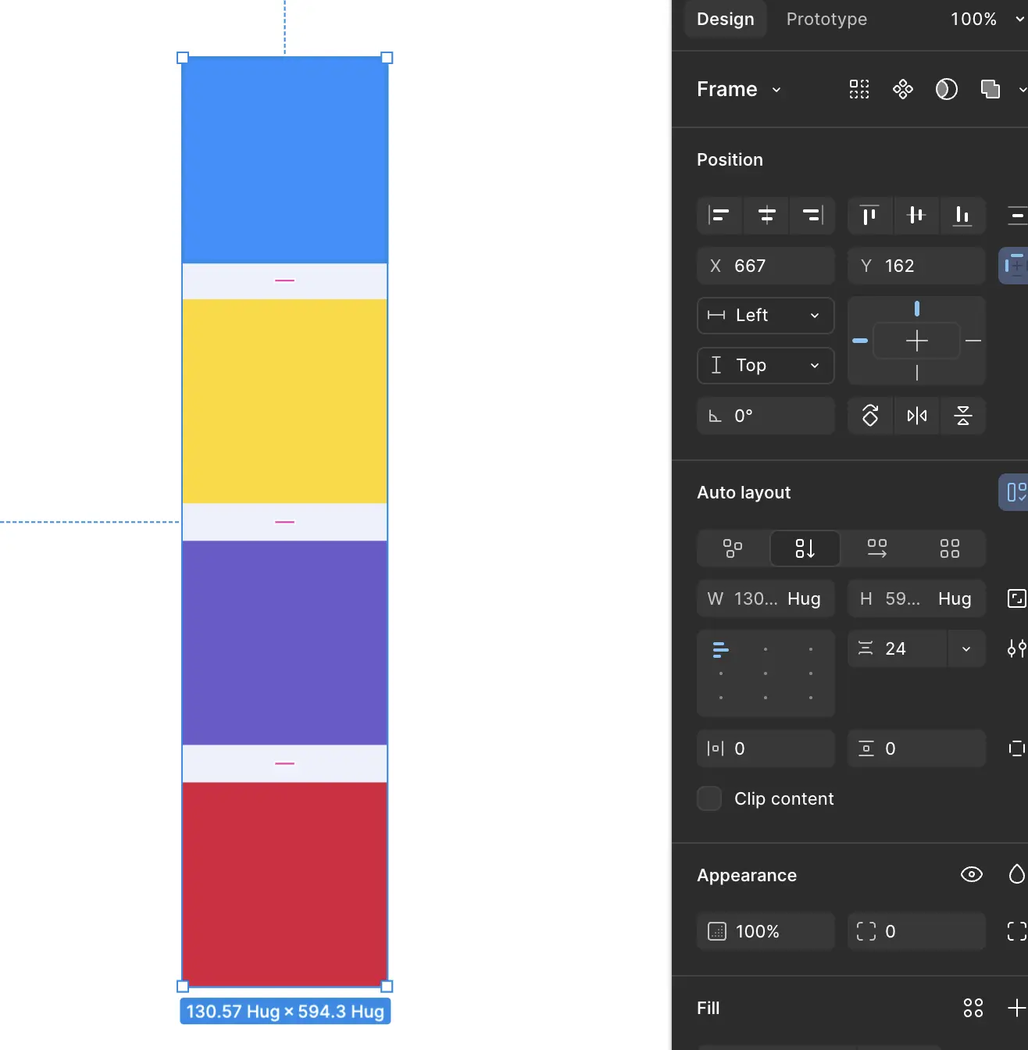
Task: Click the create component icon
Action: [903, 89]
